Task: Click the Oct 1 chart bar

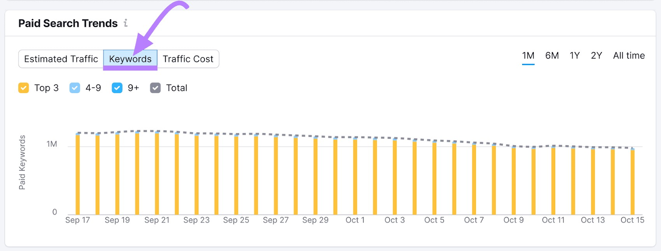Action: click(355, 176)
